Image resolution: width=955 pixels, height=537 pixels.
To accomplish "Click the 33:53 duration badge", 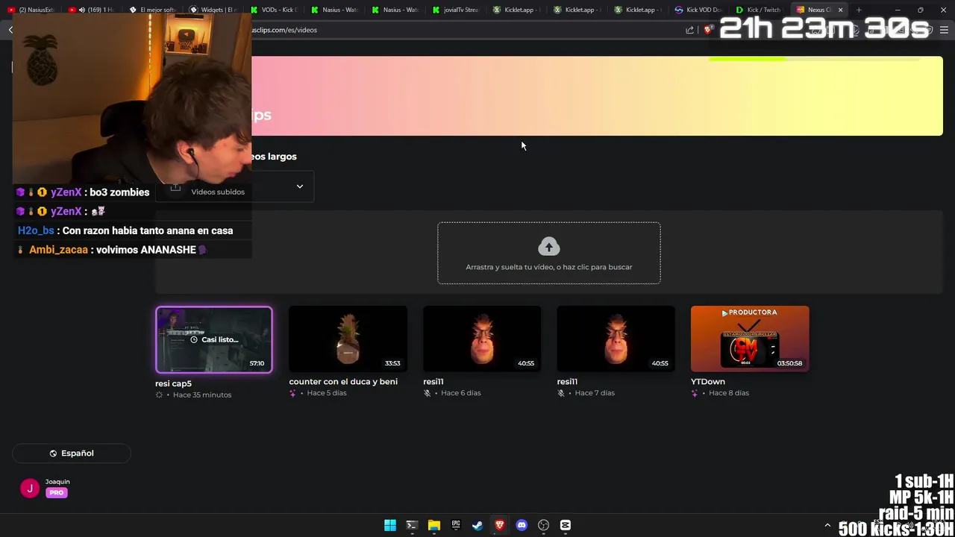I will 392,363.
